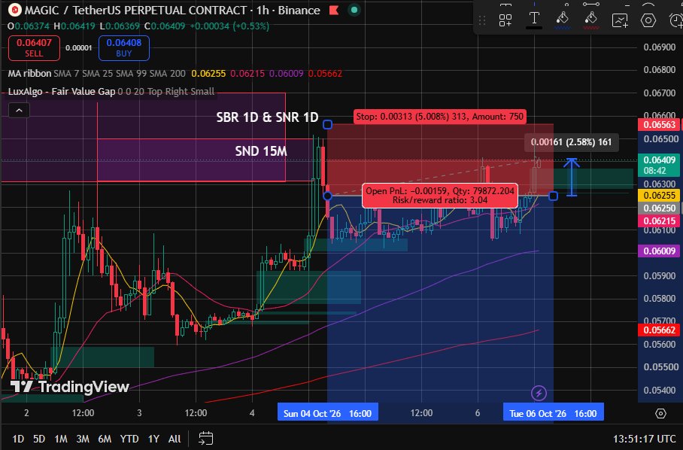Click the short position right handle
The width and height of the screenshot is (683, 450).
[553, 196]
